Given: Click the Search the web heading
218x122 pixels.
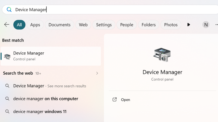Looking at the screenshot, I should pos(18,73).
